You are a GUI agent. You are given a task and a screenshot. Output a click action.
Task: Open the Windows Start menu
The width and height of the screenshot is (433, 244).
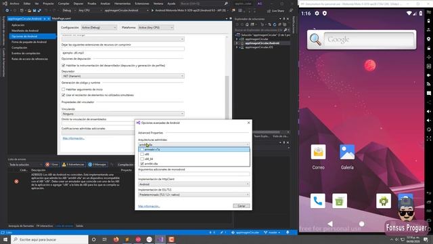click(5, 239)
